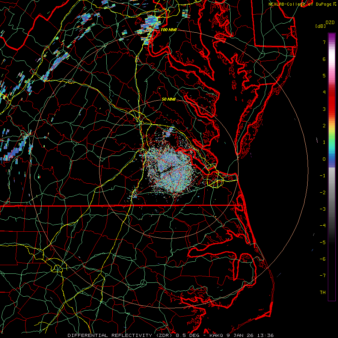Click the TH label on color scale
The height and width of the screenshot is (338, 338).
[323, 293]
